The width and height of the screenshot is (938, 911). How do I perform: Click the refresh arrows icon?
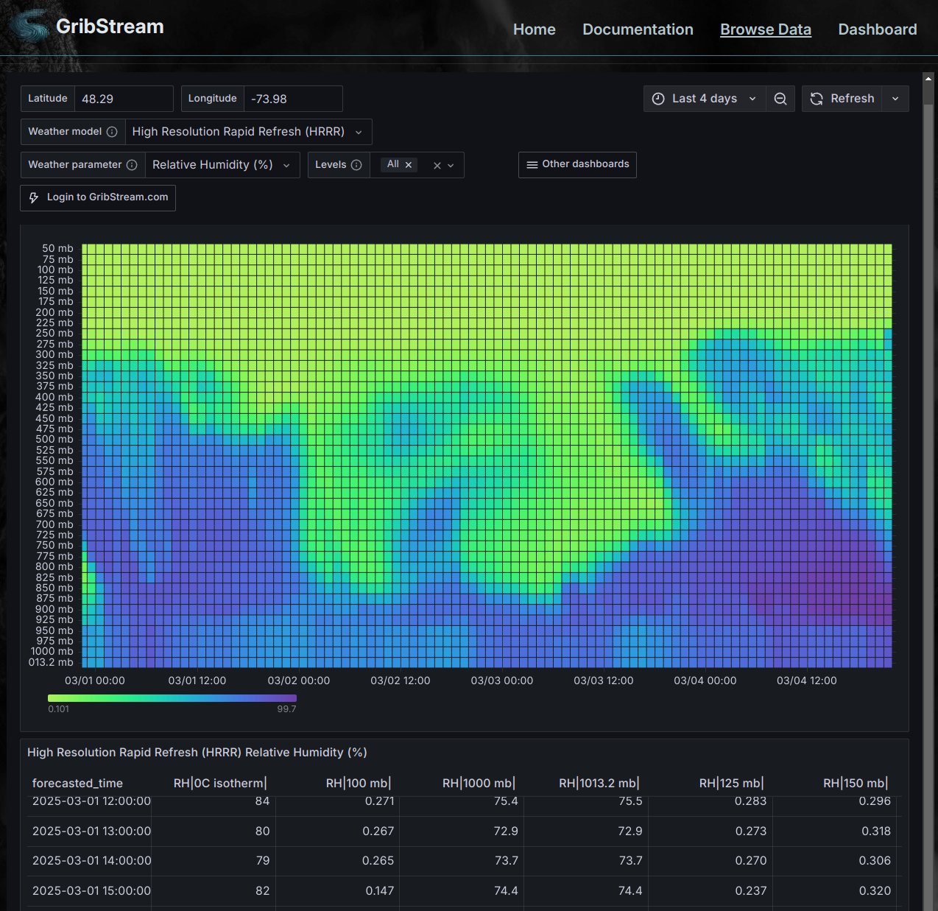[817, 99]
